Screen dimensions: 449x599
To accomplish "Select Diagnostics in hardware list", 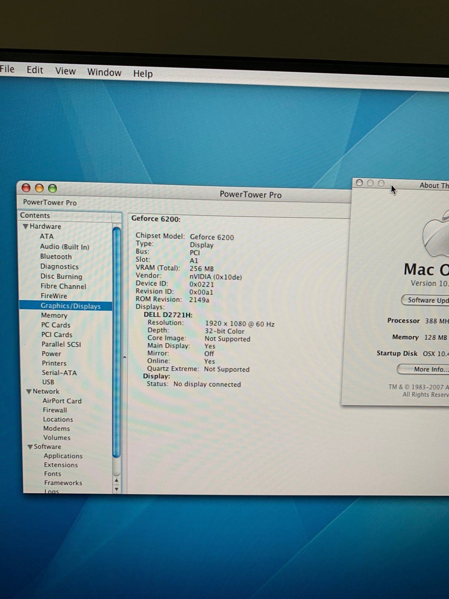I will pos(60,267).
